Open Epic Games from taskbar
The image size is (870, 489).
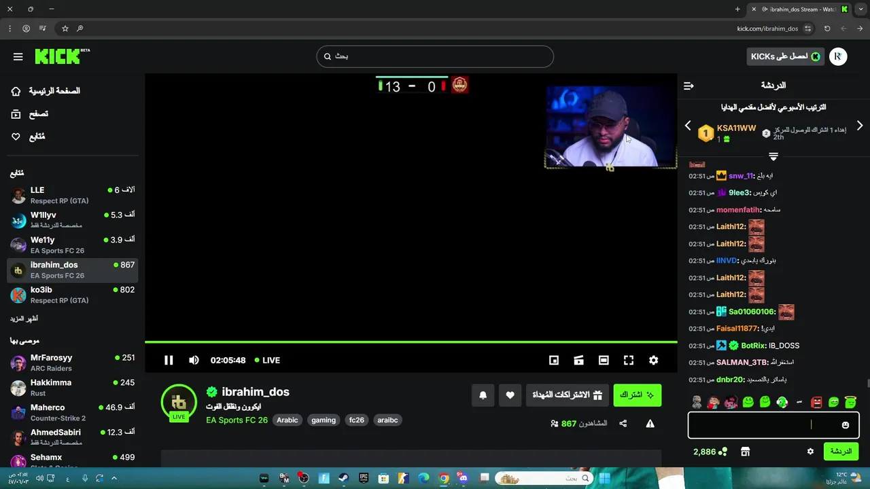coord(364,478)
